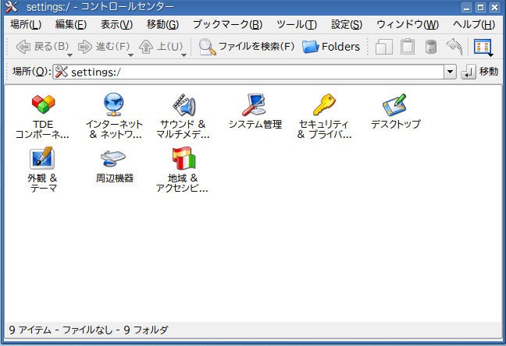Click the ファイルを検索(F) magnifier button
This screenshot has width=506, height=346.
pyautogui.click(x=246, y=47)
